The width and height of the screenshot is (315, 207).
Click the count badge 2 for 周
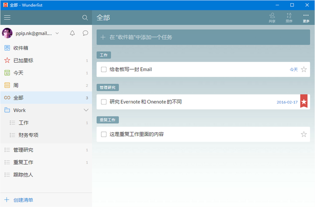(87, 86)
